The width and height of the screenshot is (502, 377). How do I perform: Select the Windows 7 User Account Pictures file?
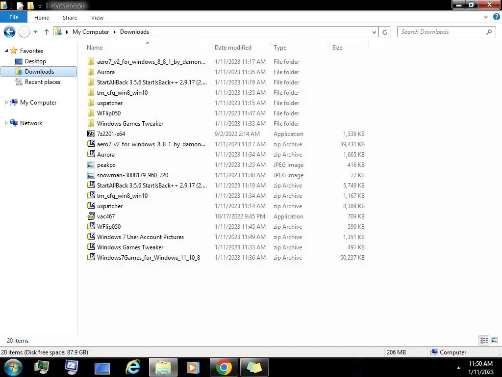(141, 237)
